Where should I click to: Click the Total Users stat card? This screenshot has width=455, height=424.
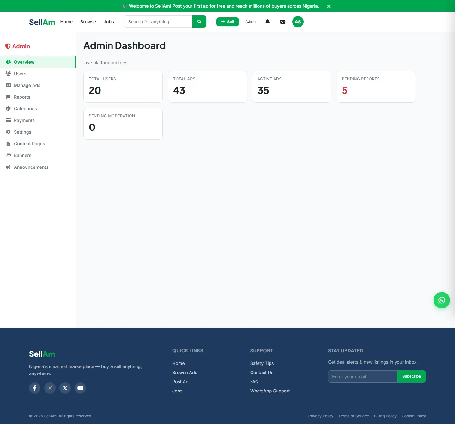click(123, 87)
